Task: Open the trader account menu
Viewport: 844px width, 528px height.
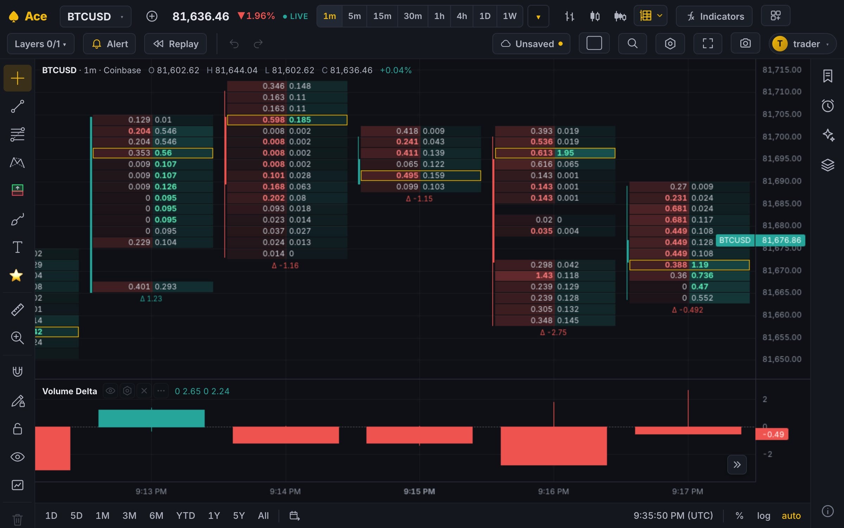Action: pos(802,44)
